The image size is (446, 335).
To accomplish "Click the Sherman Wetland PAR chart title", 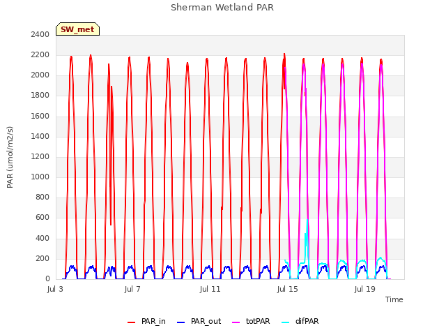I will tap(222, 8).
